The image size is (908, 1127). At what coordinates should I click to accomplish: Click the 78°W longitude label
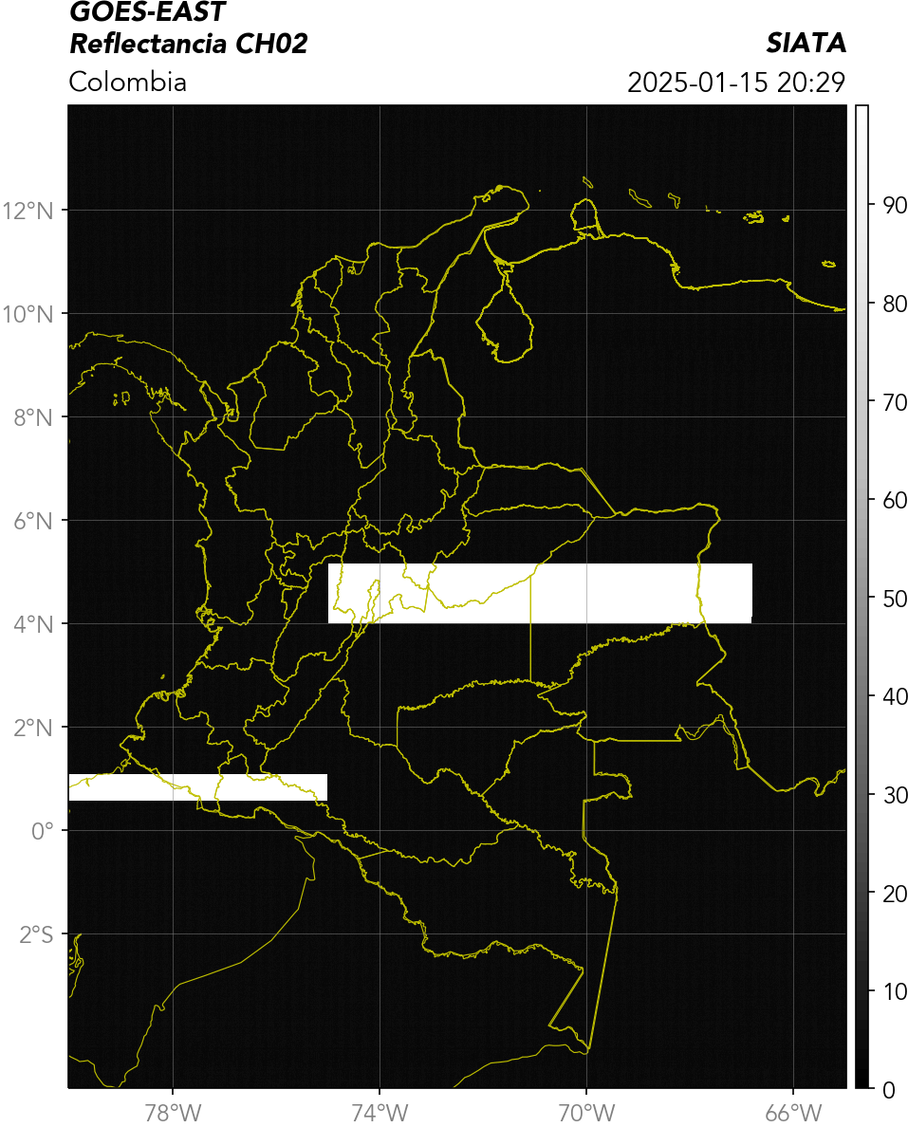173,1113
